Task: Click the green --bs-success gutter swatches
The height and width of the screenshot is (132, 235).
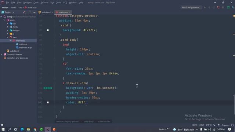Action: [48, 88]
